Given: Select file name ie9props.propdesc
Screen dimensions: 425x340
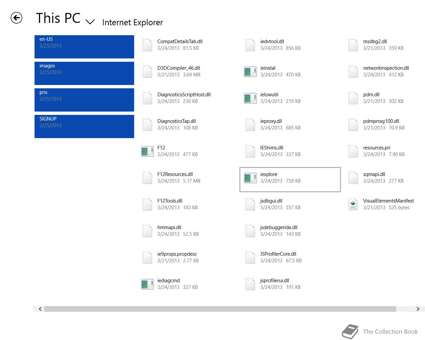Looking at the screenshot, I should coord(177,254).
